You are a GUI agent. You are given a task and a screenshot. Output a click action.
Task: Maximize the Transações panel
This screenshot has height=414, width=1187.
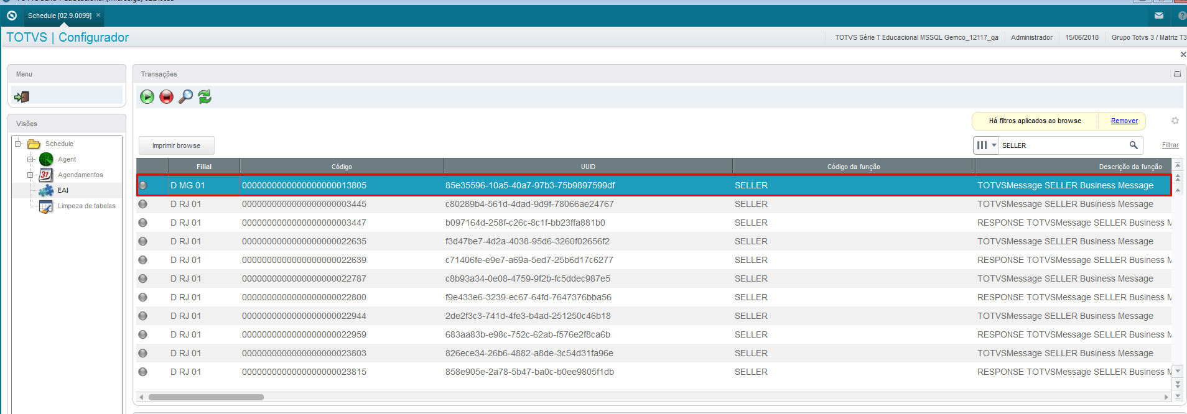pyautogui.click(x=1177, y=73)
